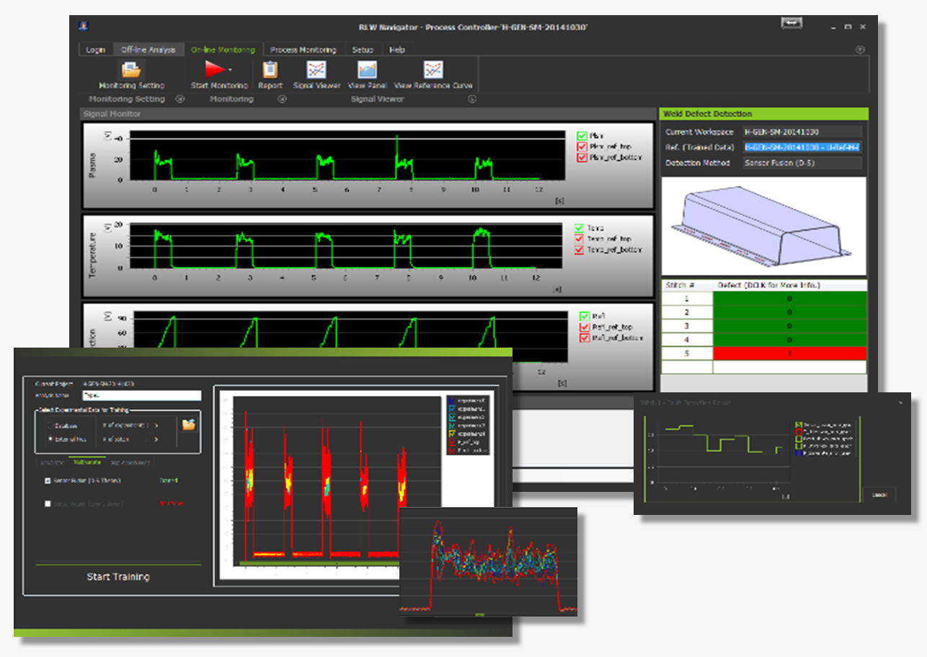The image size is (927, 657).
Task: Open Ref. (Trained Data) combo box
Action: click(802, 147)
